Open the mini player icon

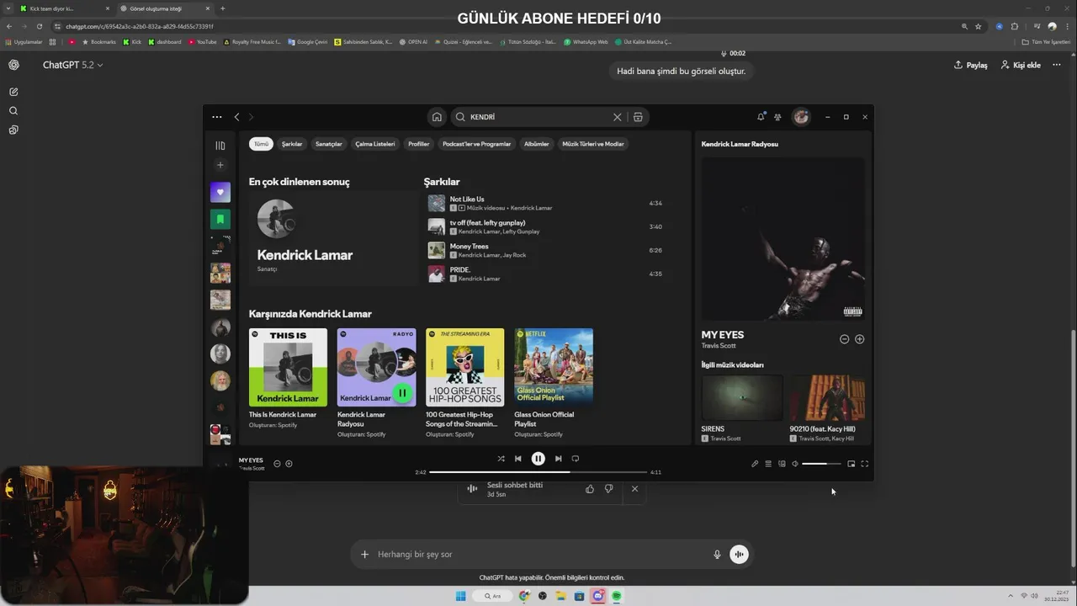(851, 464)
